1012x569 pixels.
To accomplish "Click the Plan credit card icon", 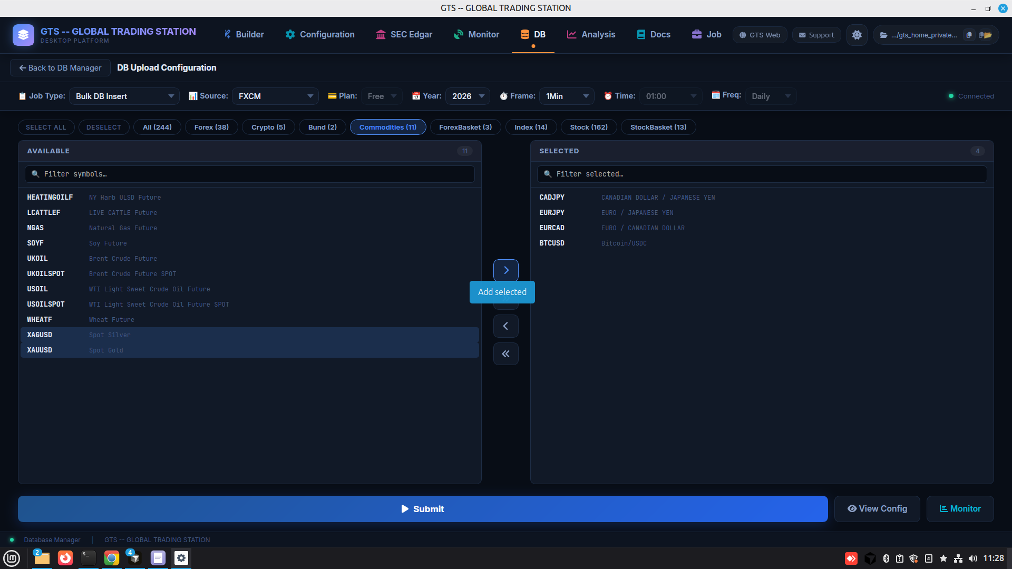I will pyautogui.click(x=332, y=96).
